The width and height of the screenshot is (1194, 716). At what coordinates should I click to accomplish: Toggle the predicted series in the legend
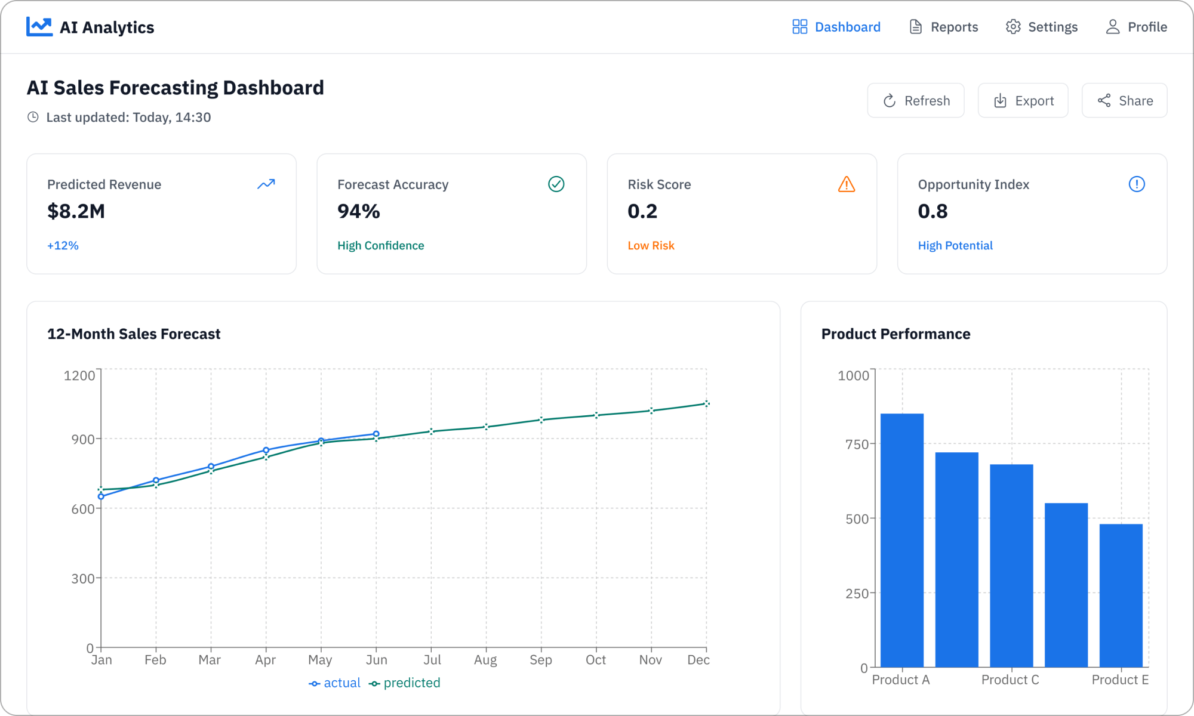pos(404,682)
